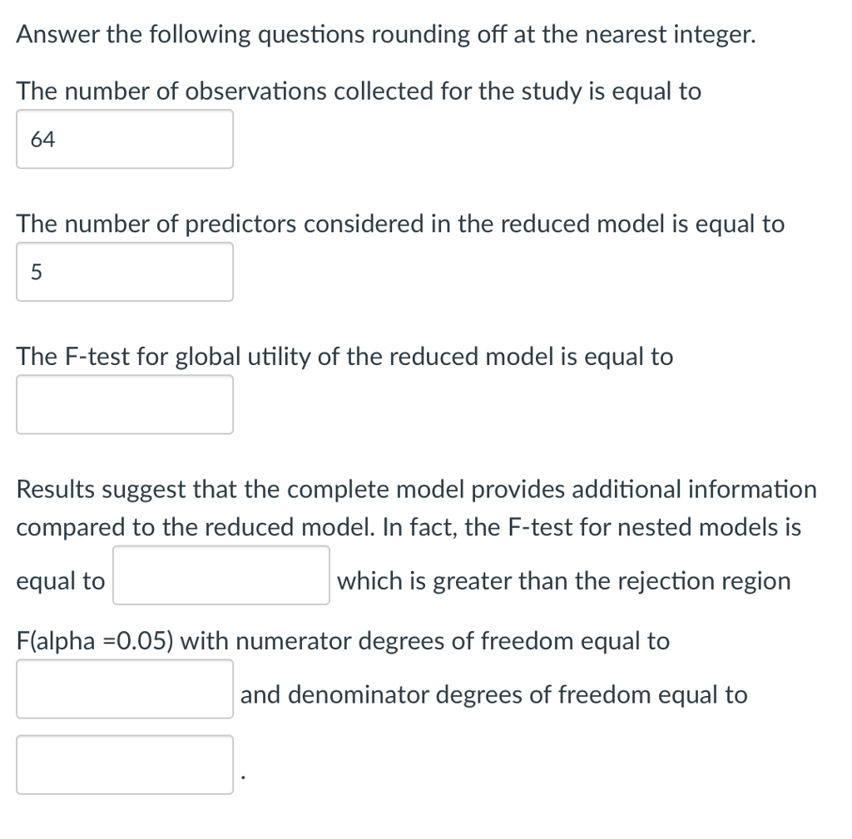Click the 'number of predictors considered' label
The image size is (852, 839).
pyautogui.click(x=400, y=225)
